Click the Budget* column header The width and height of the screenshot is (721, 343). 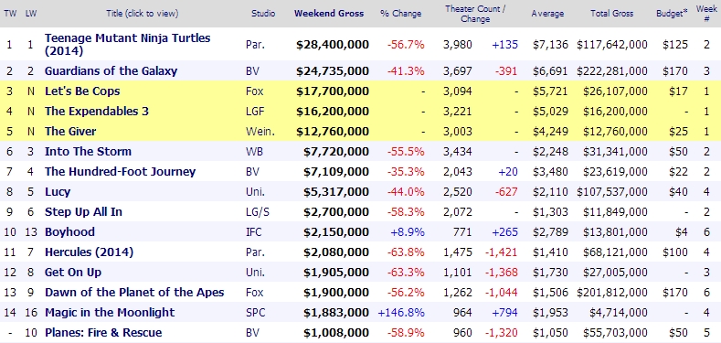[672, 14]
